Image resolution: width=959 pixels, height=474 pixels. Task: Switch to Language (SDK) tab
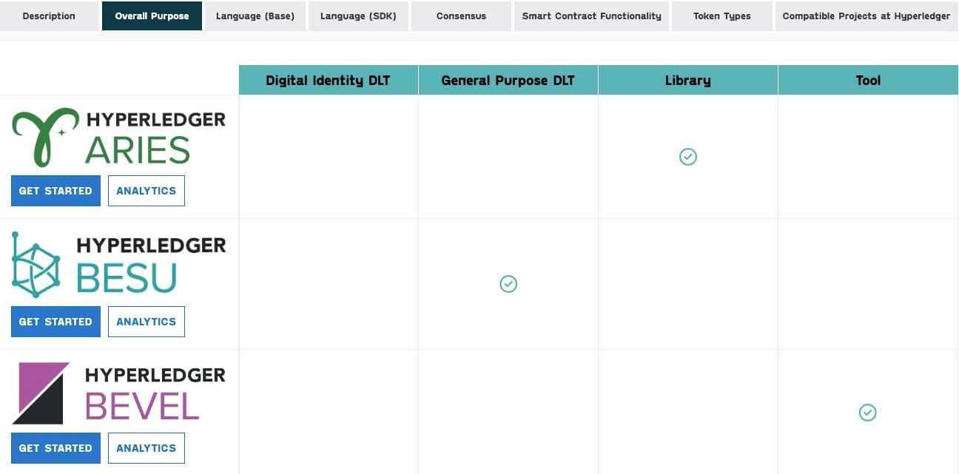(x=358, y=16)
